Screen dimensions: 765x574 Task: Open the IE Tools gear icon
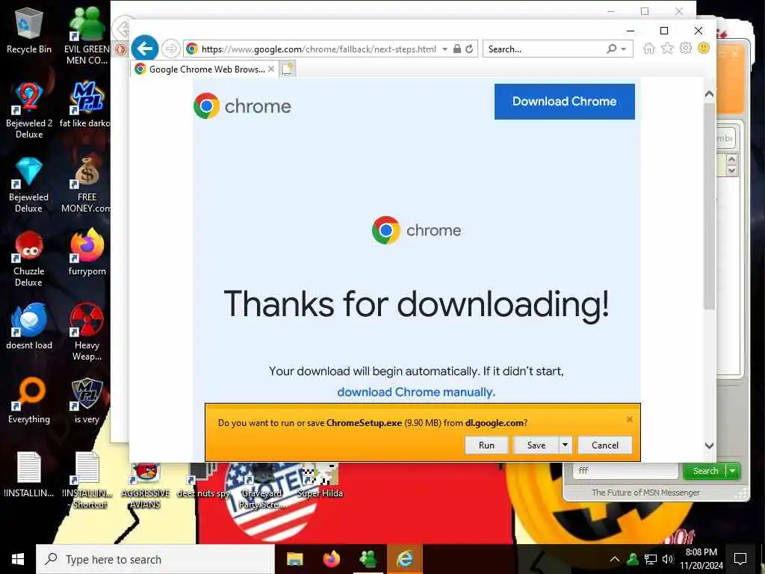tap(686, 48)
